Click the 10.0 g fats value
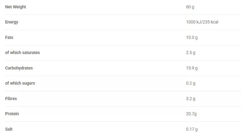 192,37
